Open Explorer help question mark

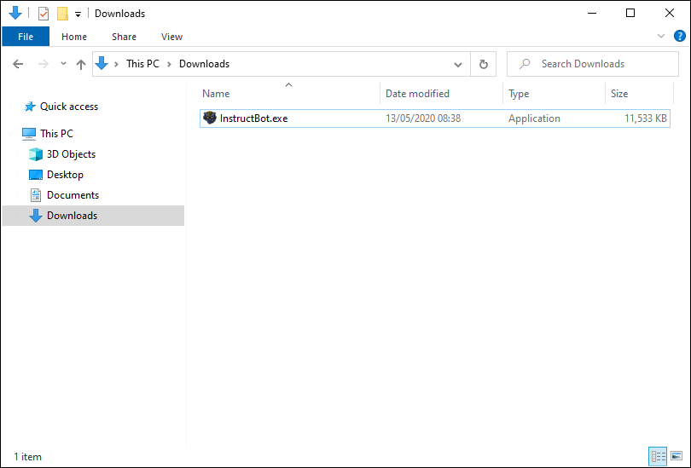[680, 36]
